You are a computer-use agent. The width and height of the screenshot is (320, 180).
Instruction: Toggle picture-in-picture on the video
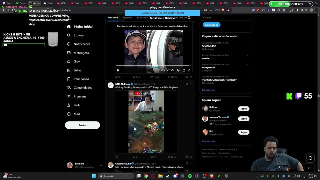(x=184, y=70)
